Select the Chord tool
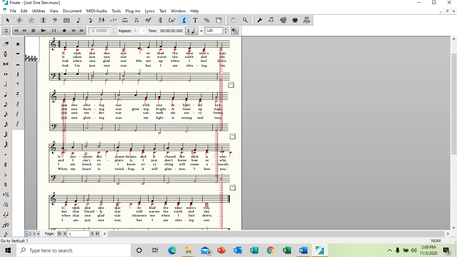Screen dimensions: 457x257 (x=172, y=20)
